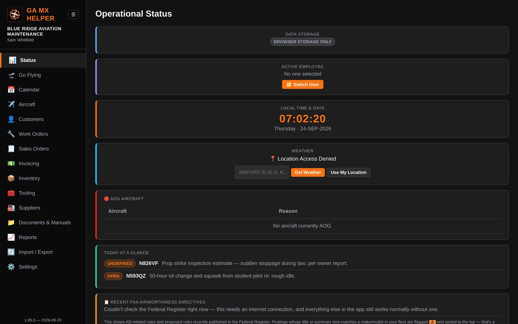Click the Tooling toolbox icon
The width and height of the screenshot is (518, 324).
11,193
